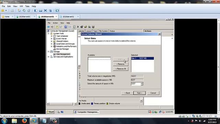
Task: Open Help menu in Computer Management
Action: (68, 23)
